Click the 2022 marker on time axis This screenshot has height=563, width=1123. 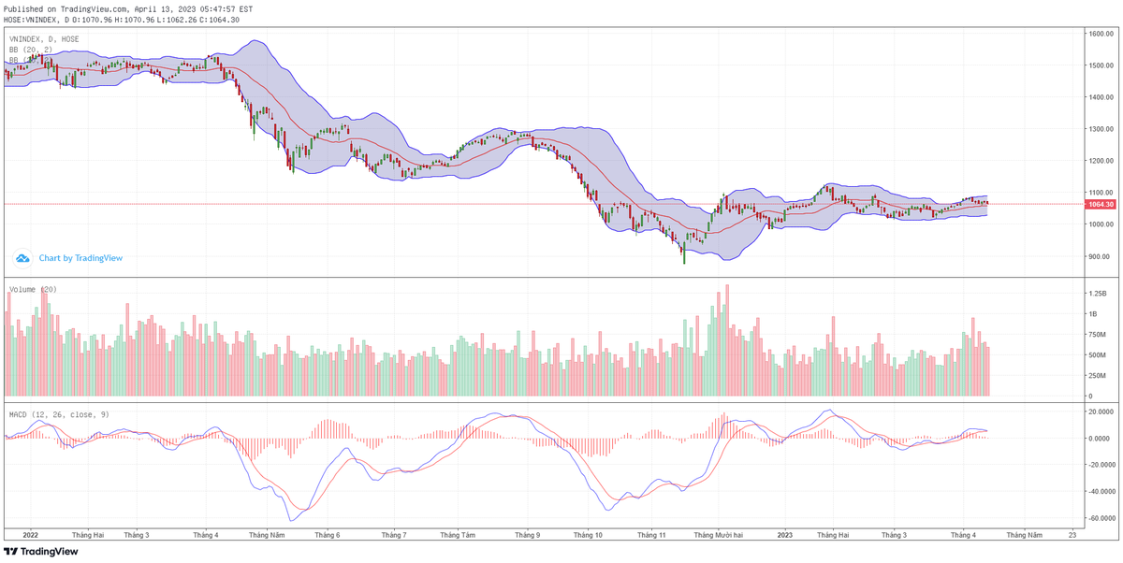click(x=29, y=536)
